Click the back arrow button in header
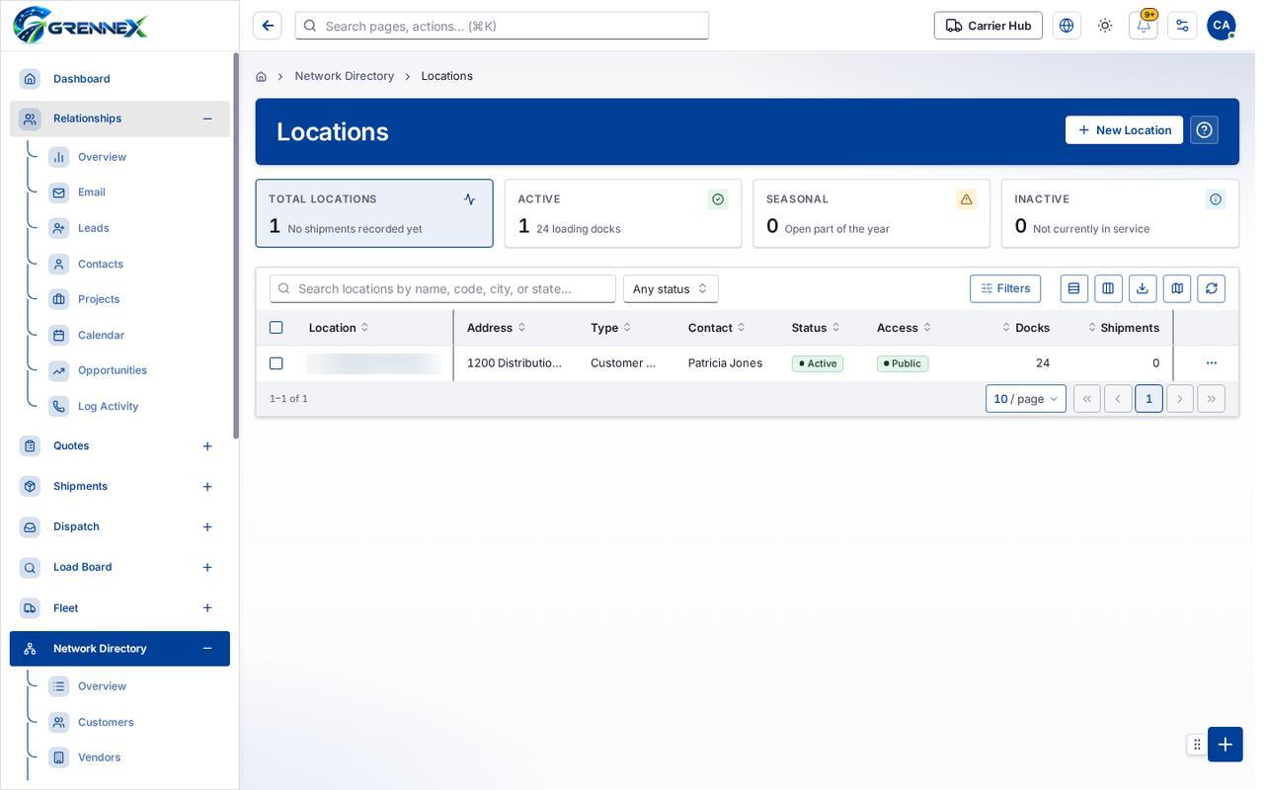Screen dimensions: 1264x790 coord(268,26)
